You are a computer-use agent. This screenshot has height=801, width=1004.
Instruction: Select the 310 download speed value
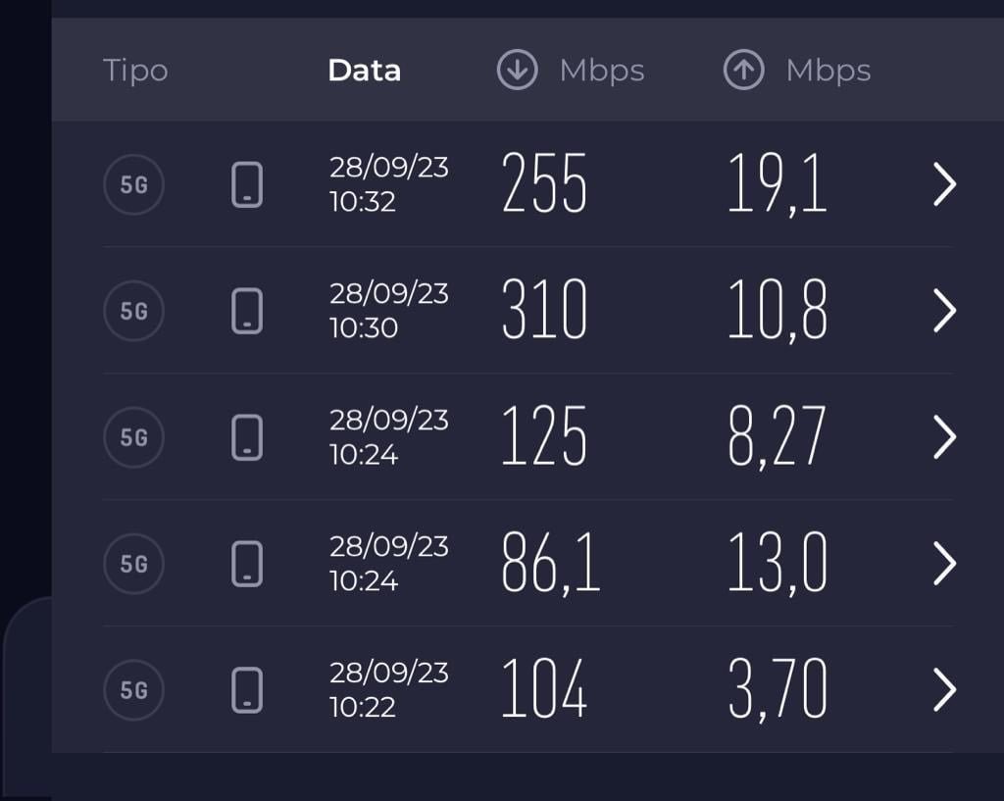(x=544, y=309)
